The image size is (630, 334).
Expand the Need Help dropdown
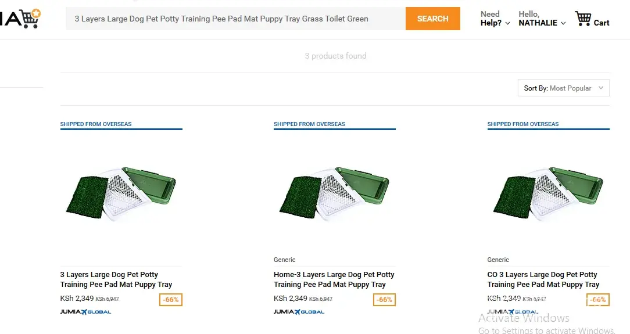click(495, 19)
